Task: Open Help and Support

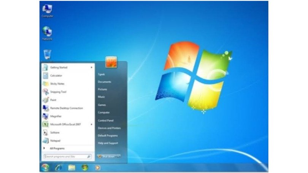Action: [108, 143]
